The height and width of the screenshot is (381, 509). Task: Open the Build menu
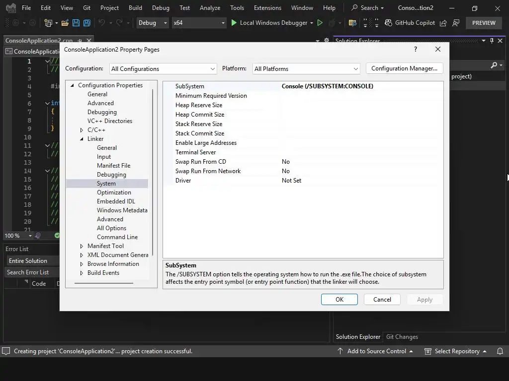tap(135, 8)
